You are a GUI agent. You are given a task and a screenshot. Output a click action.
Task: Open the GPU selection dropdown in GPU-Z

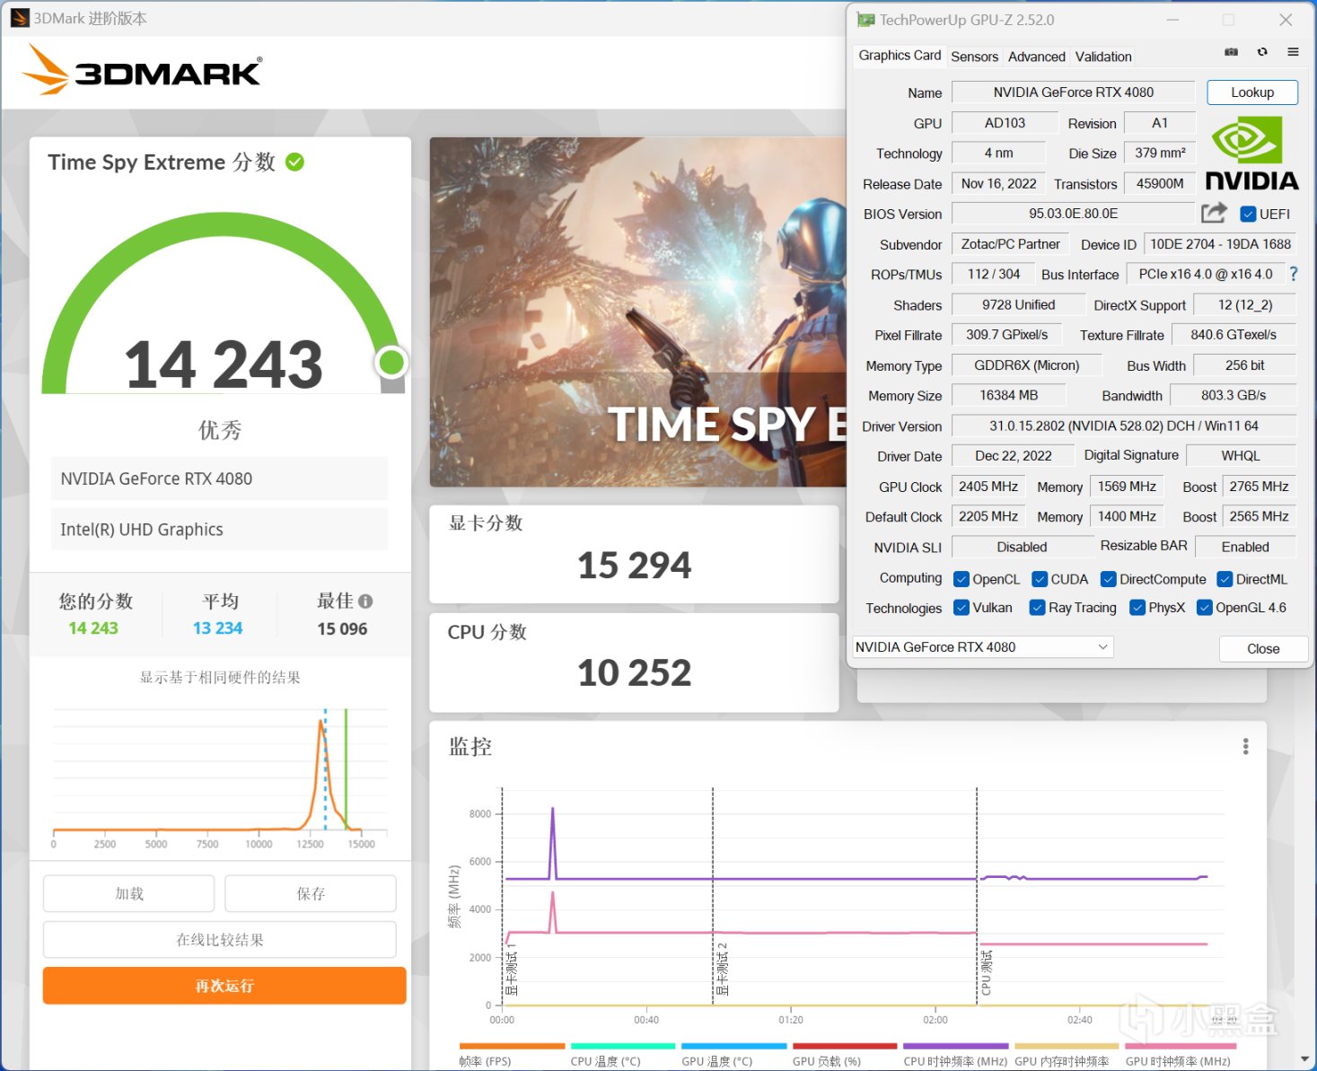point(982,647)
